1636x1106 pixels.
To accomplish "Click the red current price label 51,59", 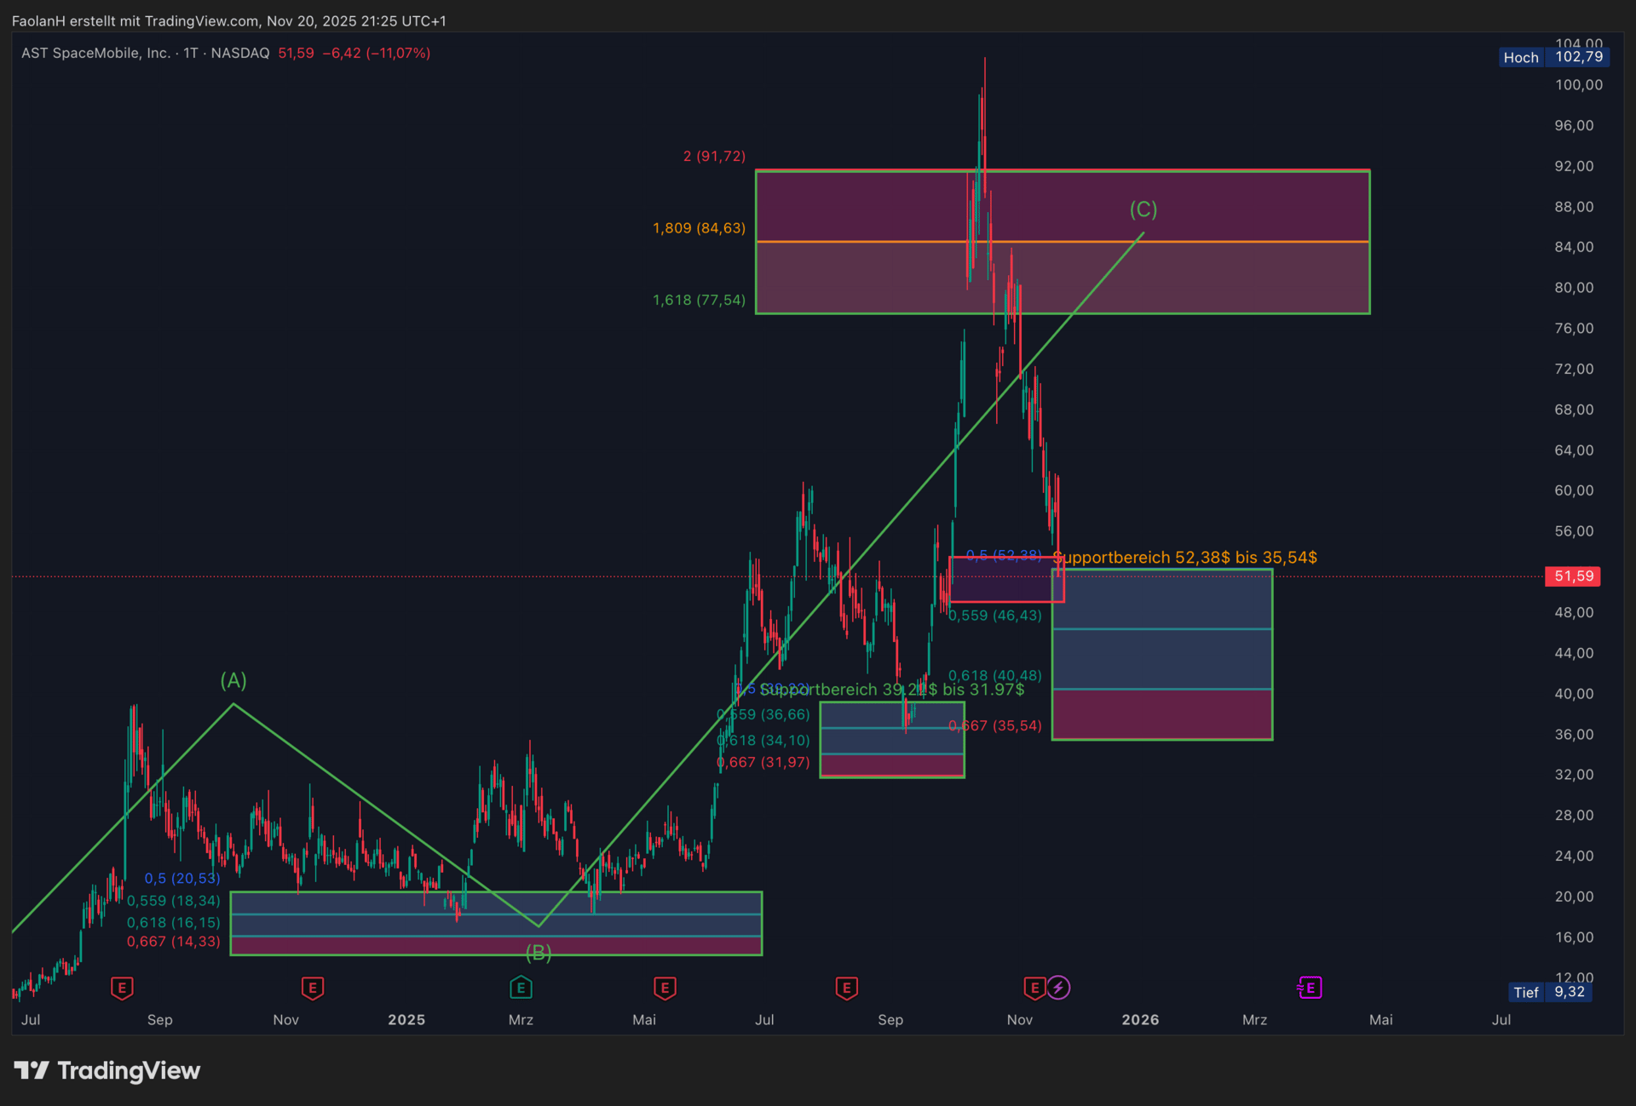I will click(1573, 576).
